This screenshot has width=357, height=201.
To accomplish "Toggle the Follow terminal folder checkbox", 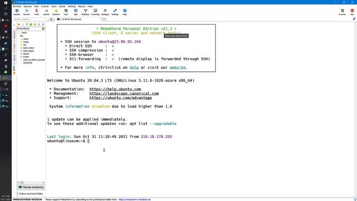I will coord(17,194).
